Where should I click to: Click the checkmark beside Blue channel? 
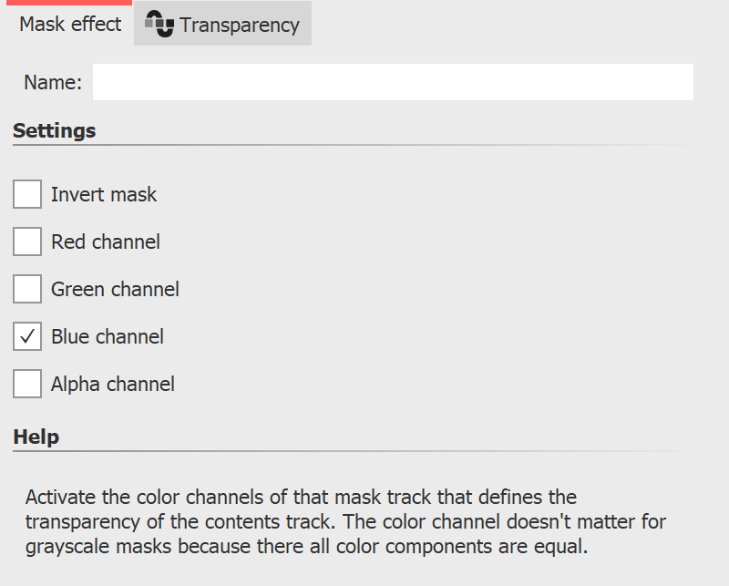(x=26, y=336)
